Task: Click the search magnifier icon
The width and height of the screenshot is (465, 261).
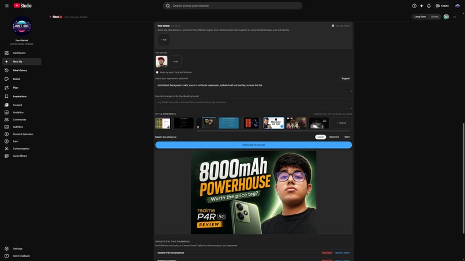Action: [168, 6]
